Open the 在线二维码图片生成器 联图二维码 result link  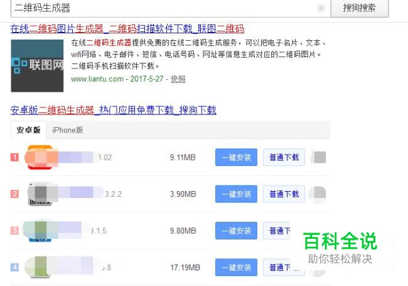click(x=127, y=28)
